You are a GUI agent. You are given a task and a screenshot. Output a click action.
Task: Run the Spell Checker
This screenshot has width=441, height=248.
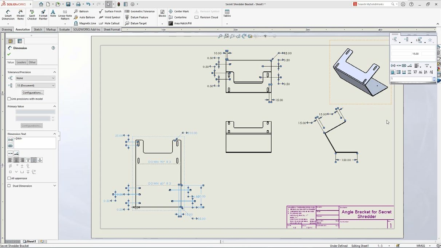click(x=32, y=15)
